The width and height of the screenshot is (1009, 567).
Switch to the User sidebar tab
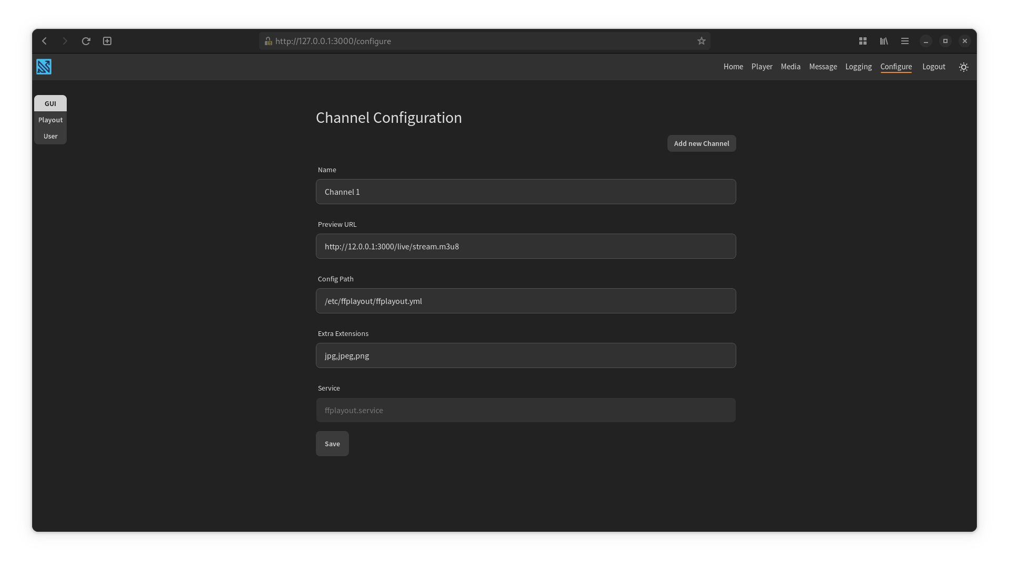(x=50, y=136)
